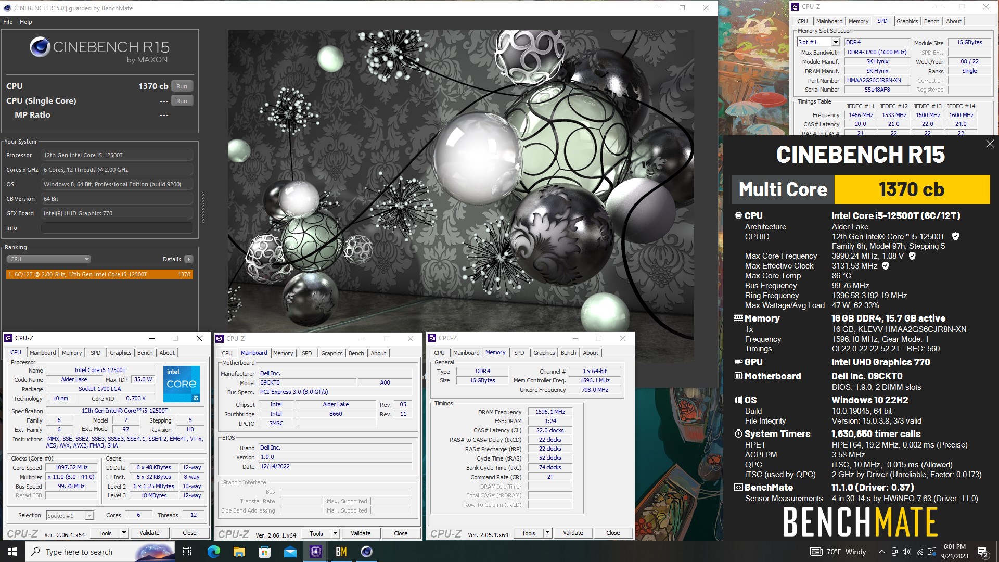The image size is (999, 562).
Task: Click the Info text field in Cinebench
Action: coord(117,228)
